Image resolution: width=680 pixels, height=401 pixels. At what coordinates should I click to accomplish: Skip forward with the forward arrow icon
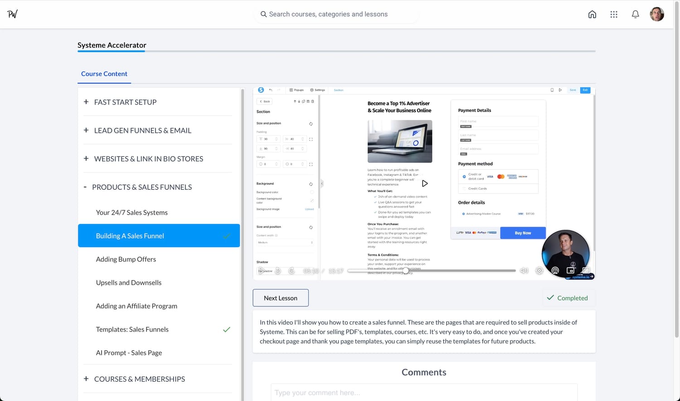pos(291,271)
